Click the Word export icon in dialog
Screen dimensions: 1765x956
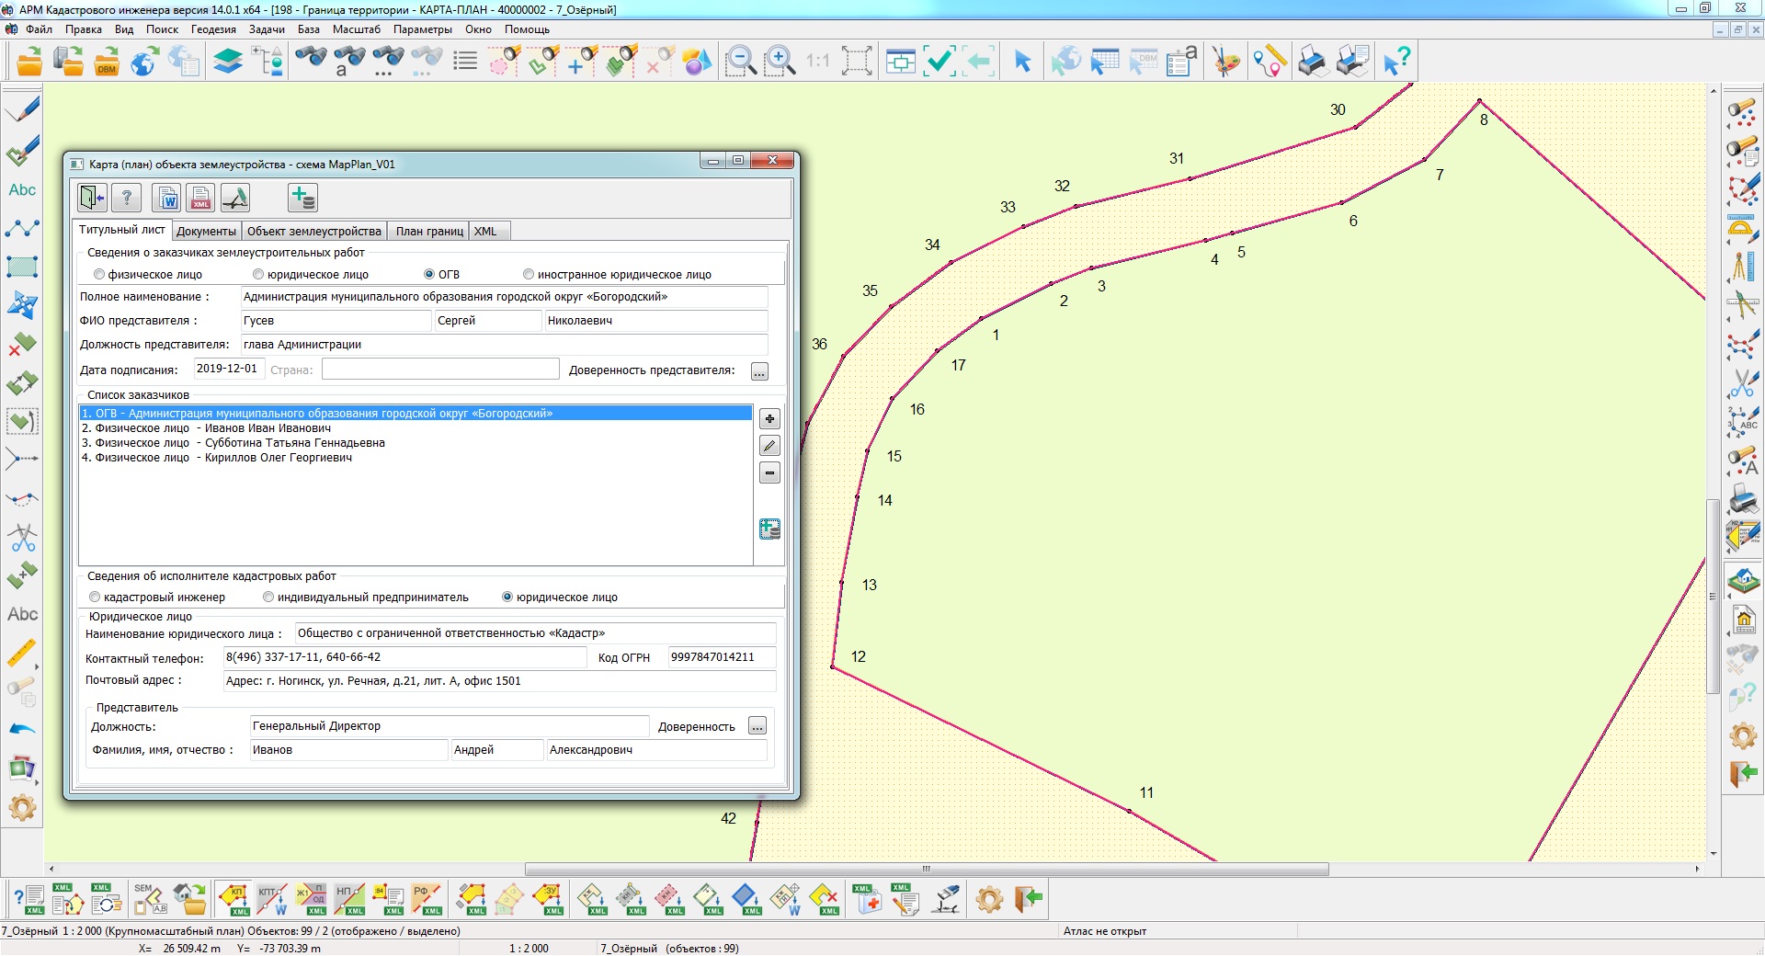[x=168, y=198]
